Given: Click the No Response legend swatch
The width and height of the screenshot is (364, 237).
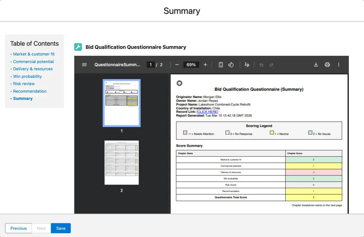Looking at the screenshot, I should coord(227,132).
